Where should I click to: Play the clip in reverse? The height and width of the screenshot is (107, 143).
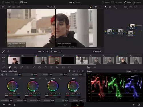43,51
